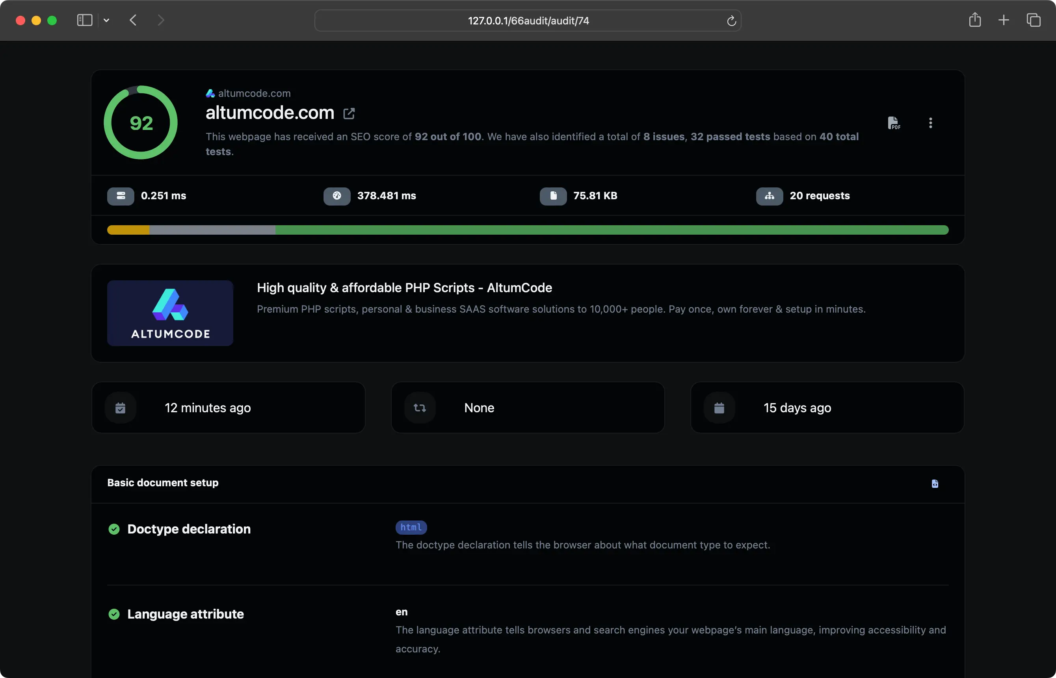Click the yellow segment of the score bar

[128, 230]
